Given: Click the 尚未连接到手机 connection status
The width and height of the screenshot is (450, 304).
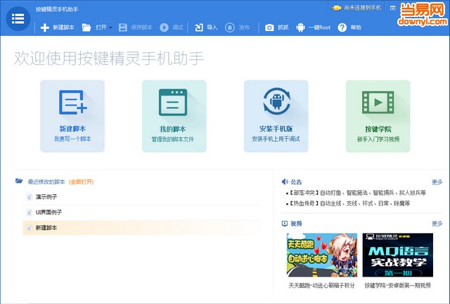Looking at the screenshot, I should (360, 8).
